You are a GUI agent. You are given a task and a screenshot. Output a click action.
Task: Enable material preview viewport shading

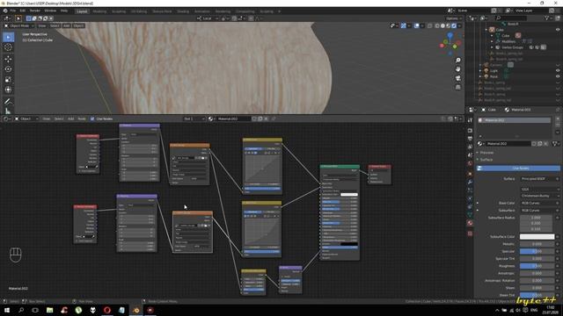click(449, 25)
